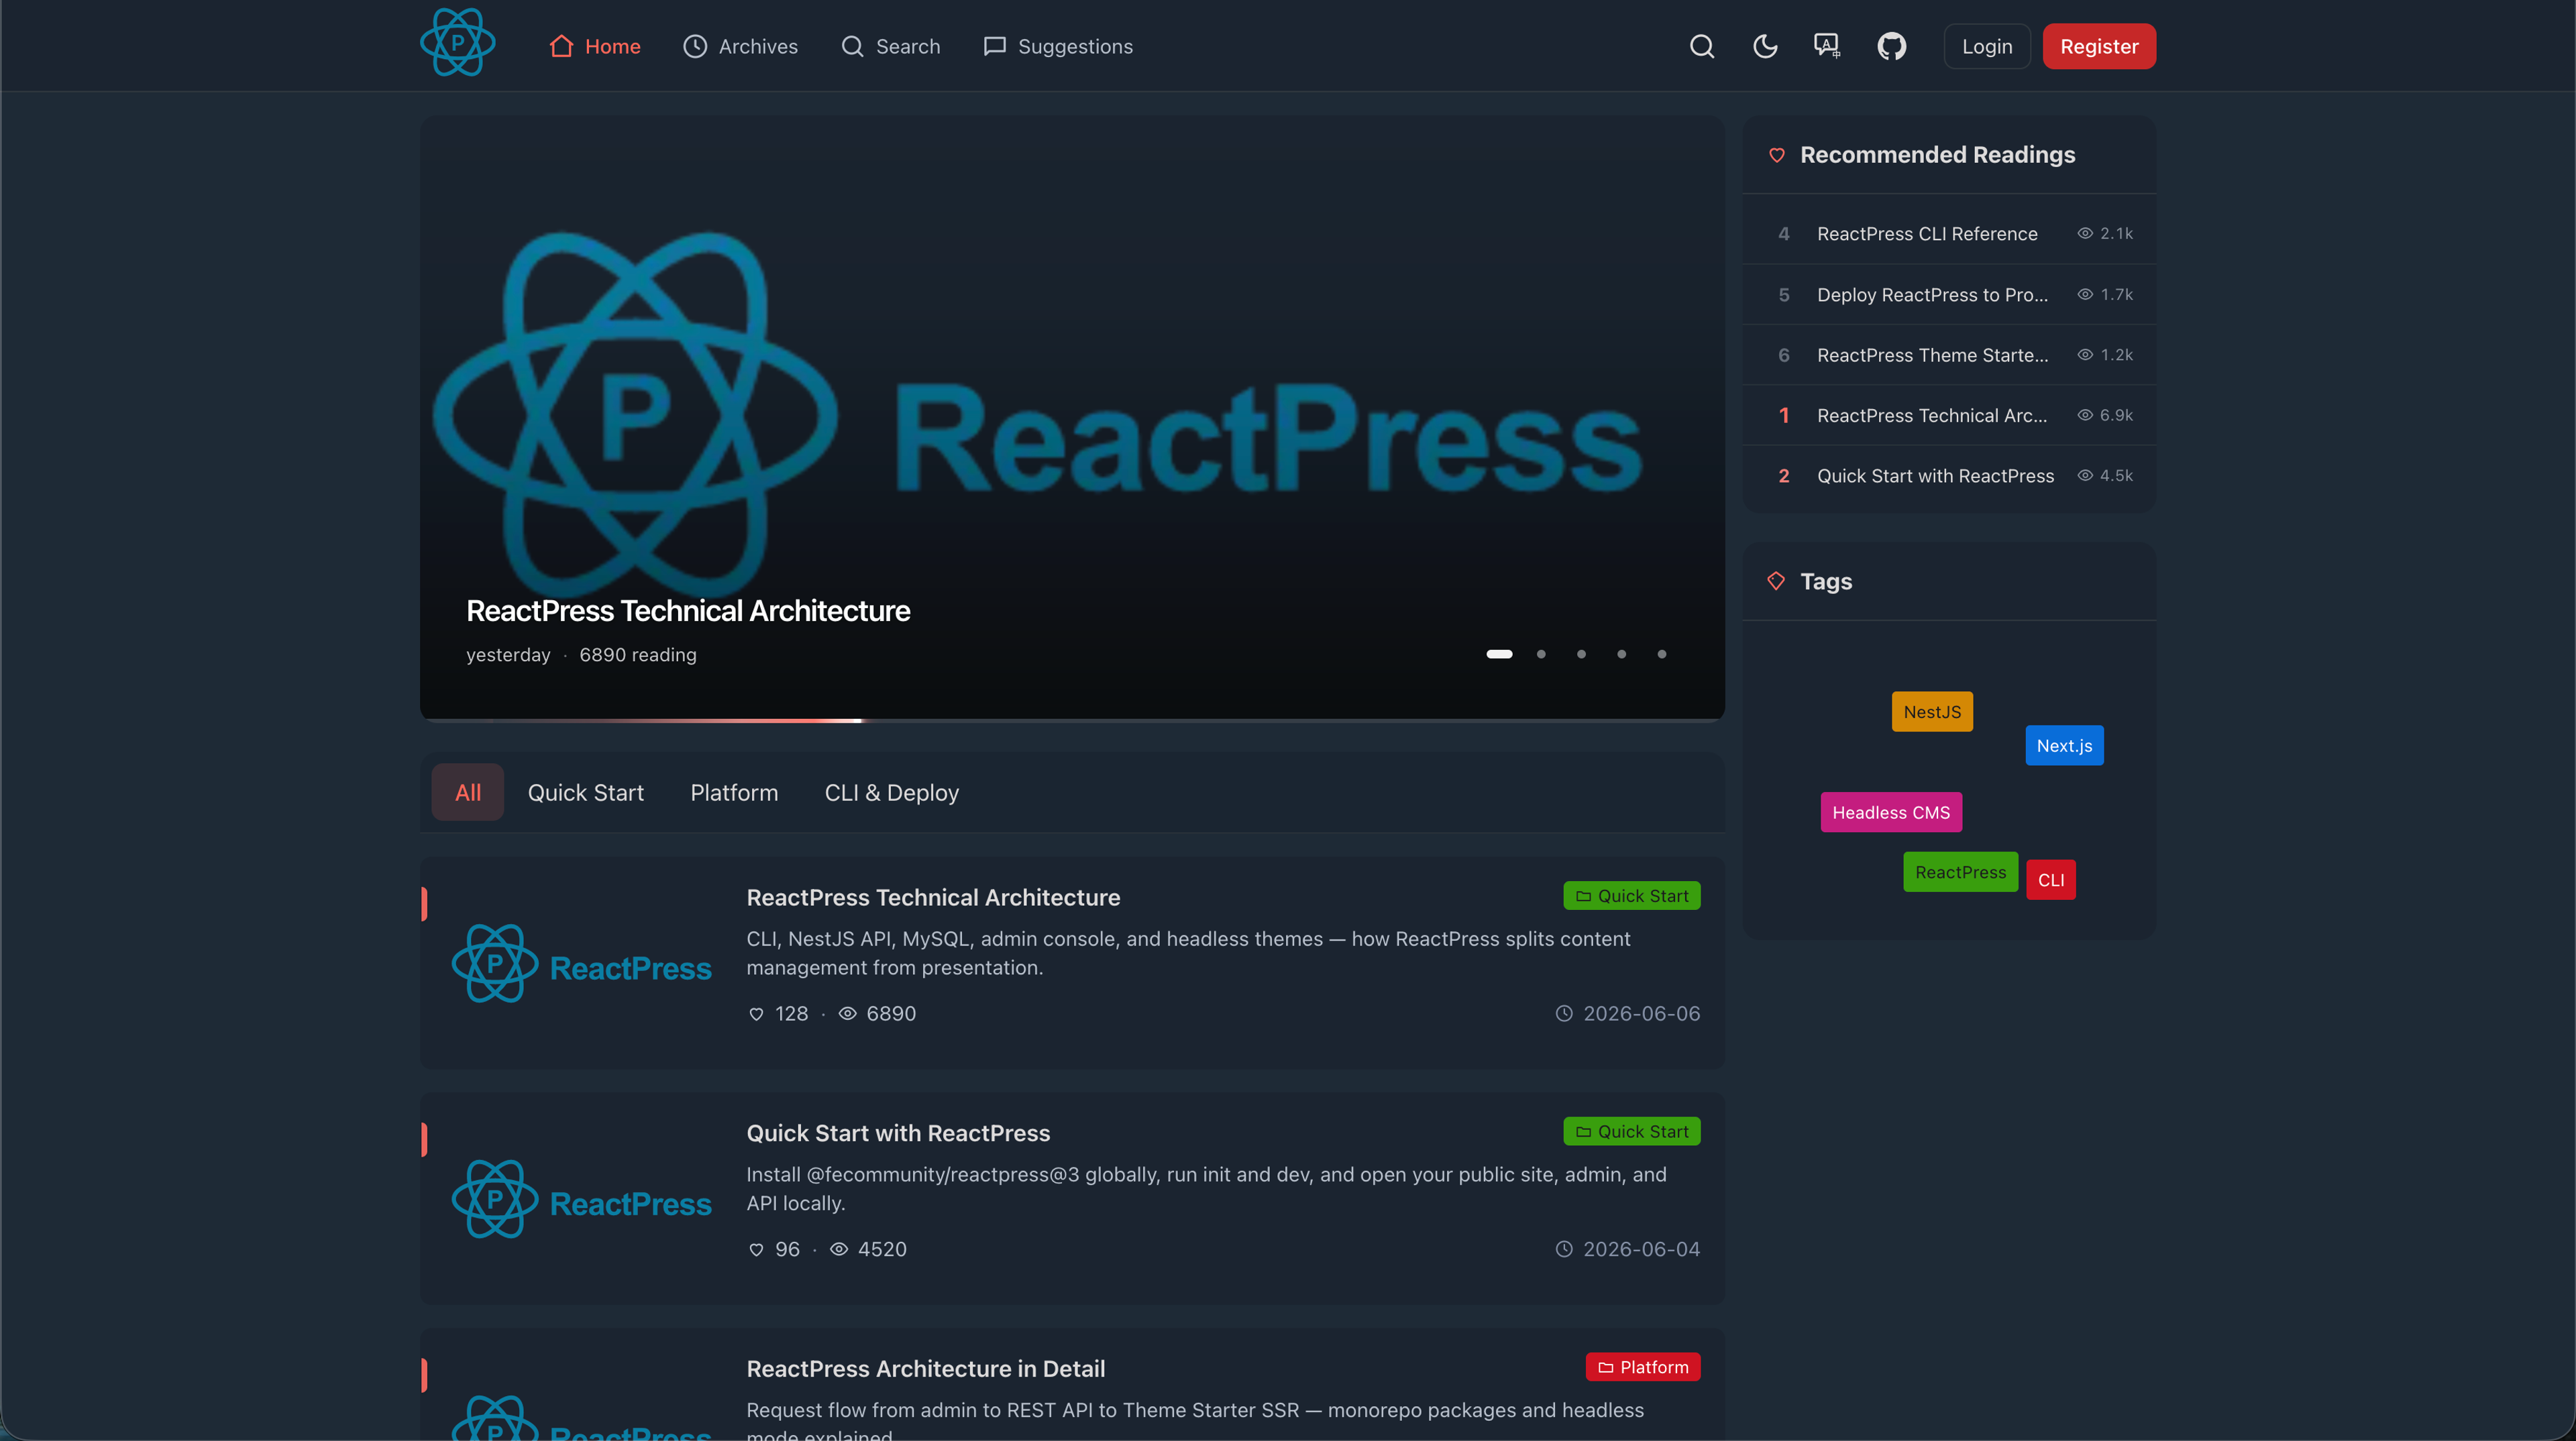Open ReactPress Technical Arc... recommended reading

coord(1949,416)
